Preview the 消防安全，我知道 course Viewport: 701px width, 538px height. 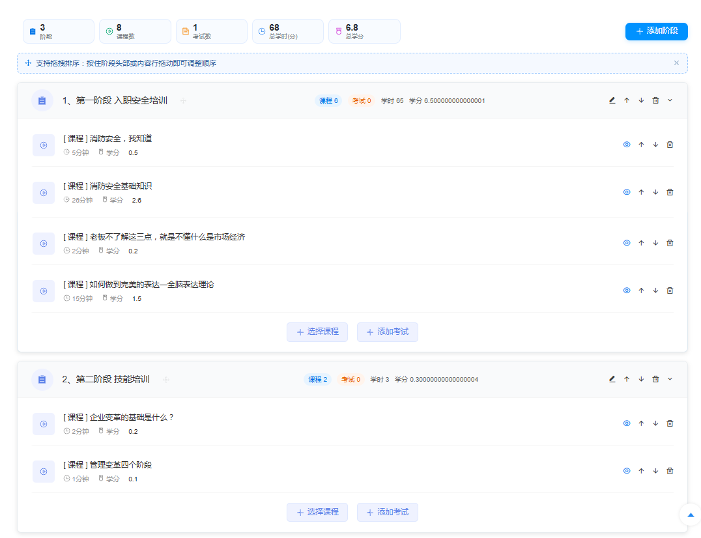click(x=627, y=144)
